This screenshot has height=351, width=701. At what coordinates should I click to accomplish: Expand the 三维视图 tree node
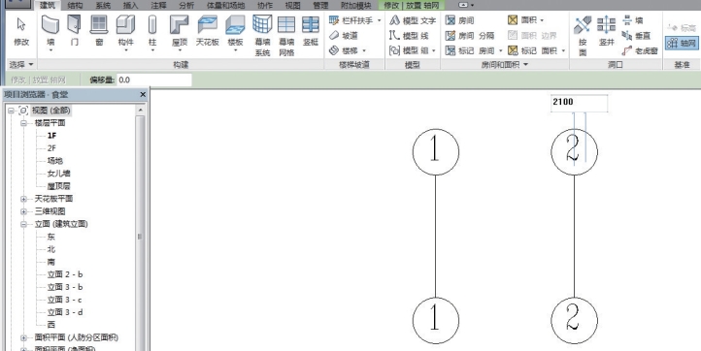click(x=23, y=211)
